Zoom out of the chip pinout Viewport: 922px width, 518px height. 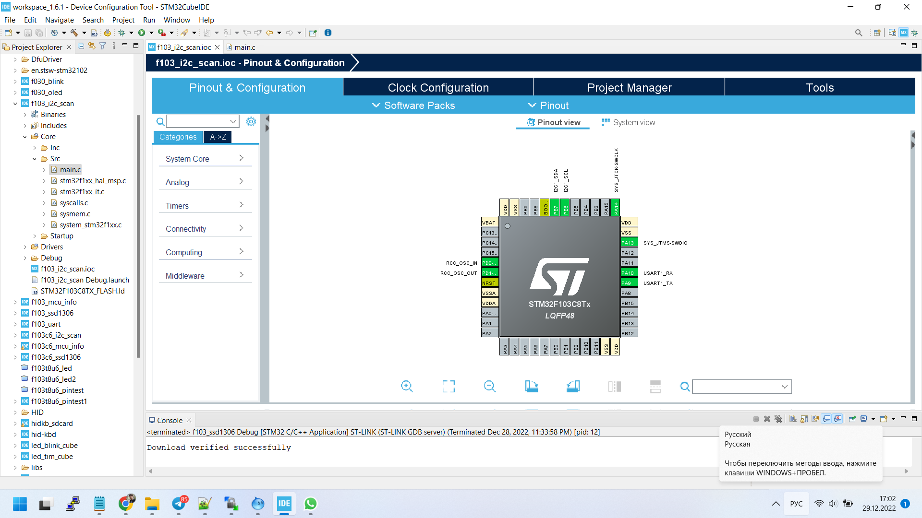(x=490, y=386)
